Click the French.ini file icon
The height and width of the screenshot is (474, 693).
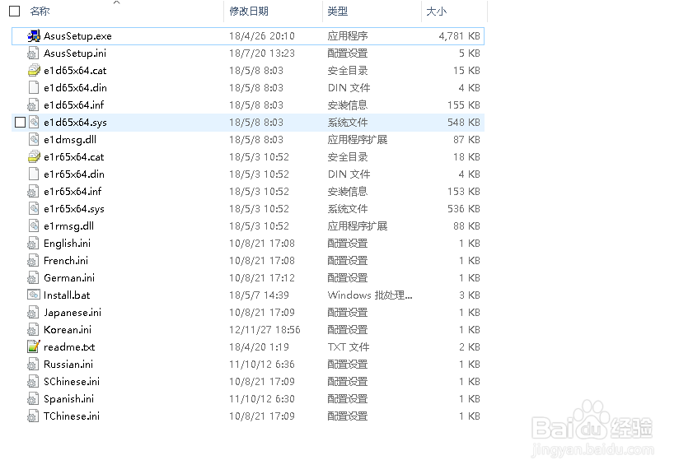click(x=33, y=260)
